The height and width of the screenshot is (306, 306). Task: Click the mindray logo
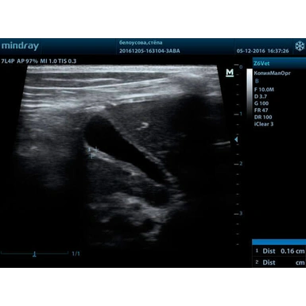(x=20, y=46)
